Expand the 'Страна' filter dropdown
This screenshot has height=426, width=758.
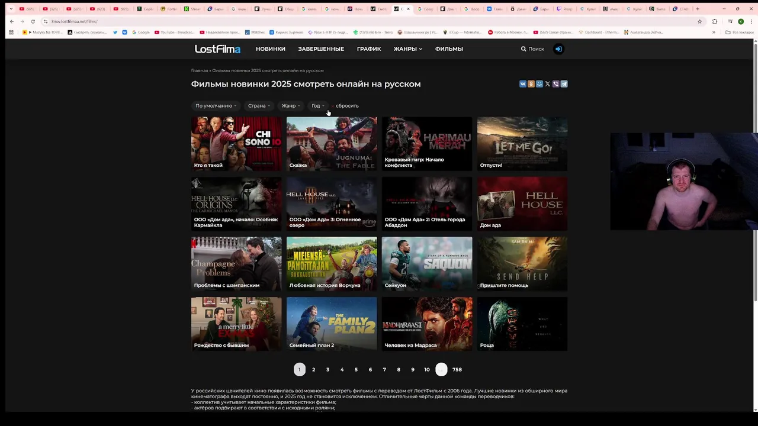259,106
